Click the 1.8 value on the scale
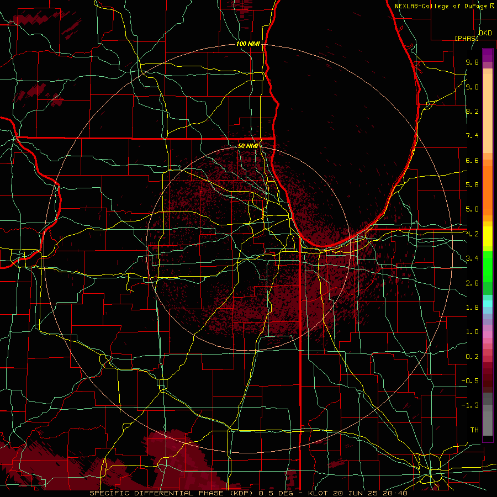497x497 pixels. tap(472, 308)
